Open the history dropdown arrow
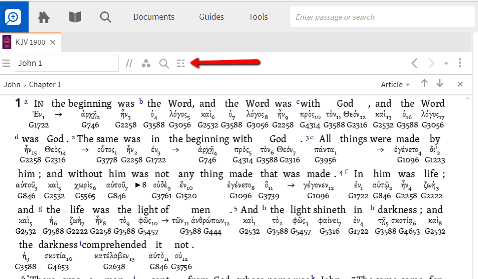Image resolution: width=478 pixels, height=279 pixels. (x=446, y=63)
